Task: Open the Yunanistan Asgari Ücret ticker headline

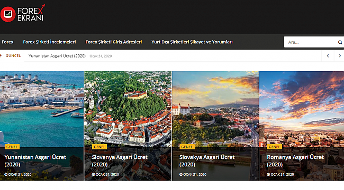Action: [57, 56]
